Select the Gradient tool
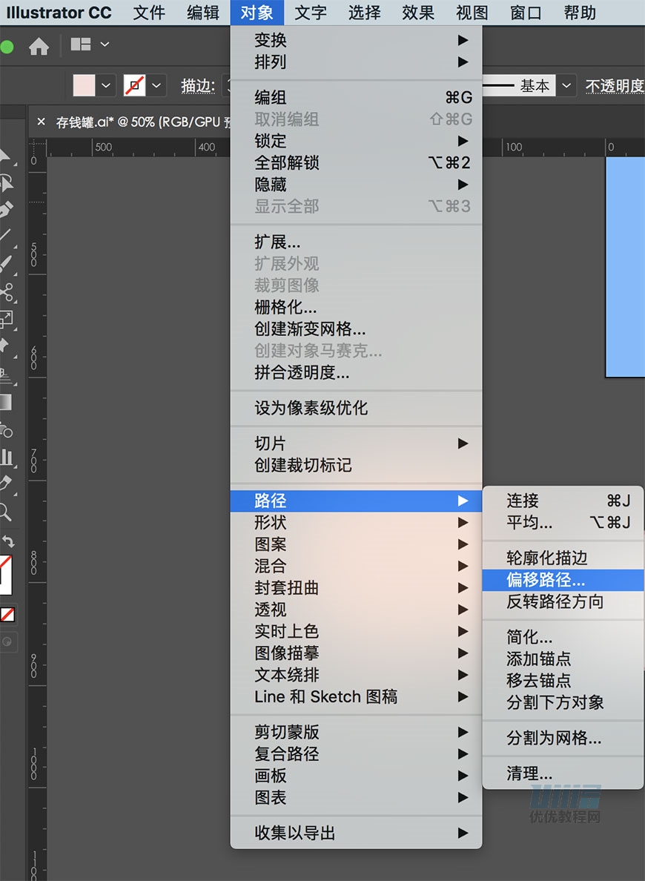This screenshot has width=645, height=881. tap(5, 403)
